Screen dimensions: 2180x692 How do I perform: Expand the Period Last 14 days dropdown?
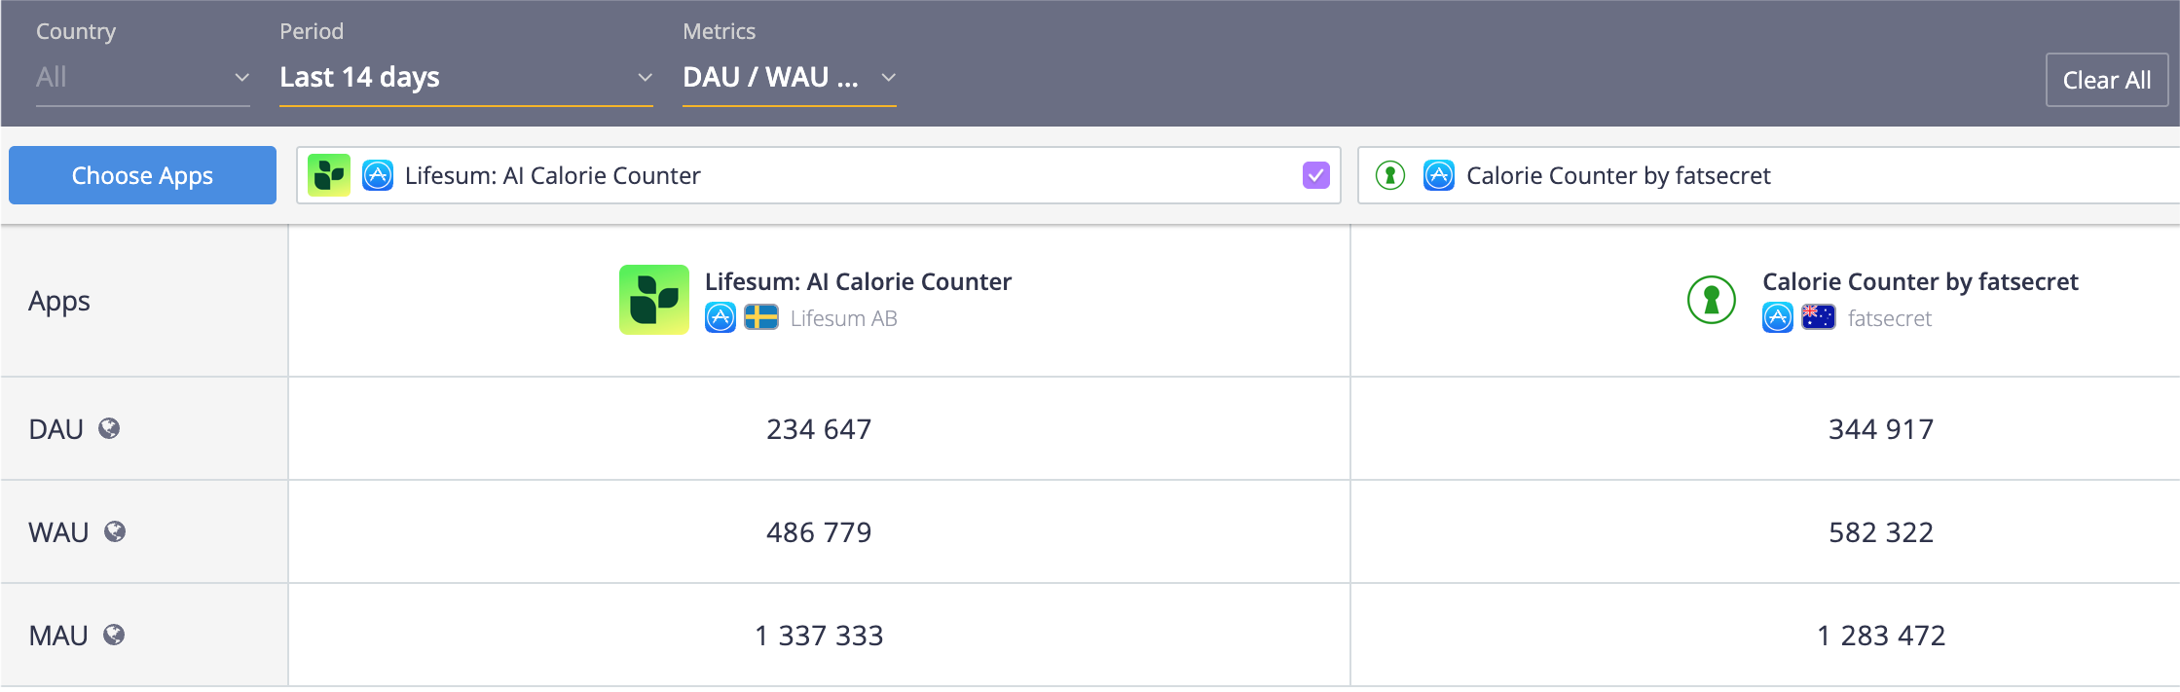(465, 78)
